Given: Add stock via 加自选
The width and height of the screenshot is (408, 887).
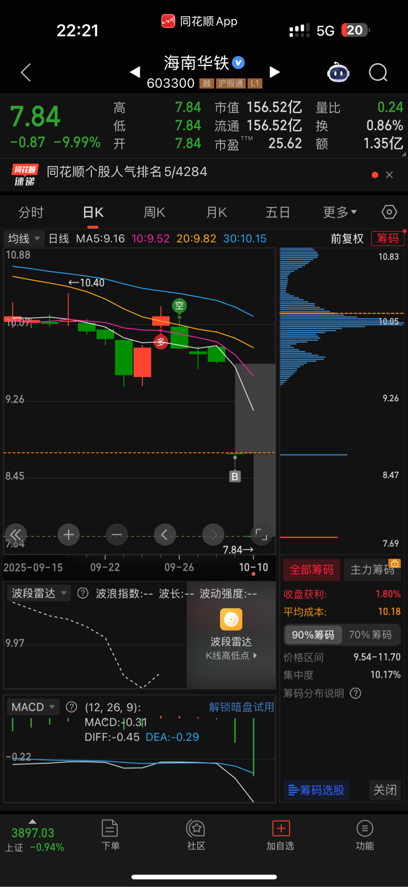Looking at the screenshot, I should tap(280, 835).
